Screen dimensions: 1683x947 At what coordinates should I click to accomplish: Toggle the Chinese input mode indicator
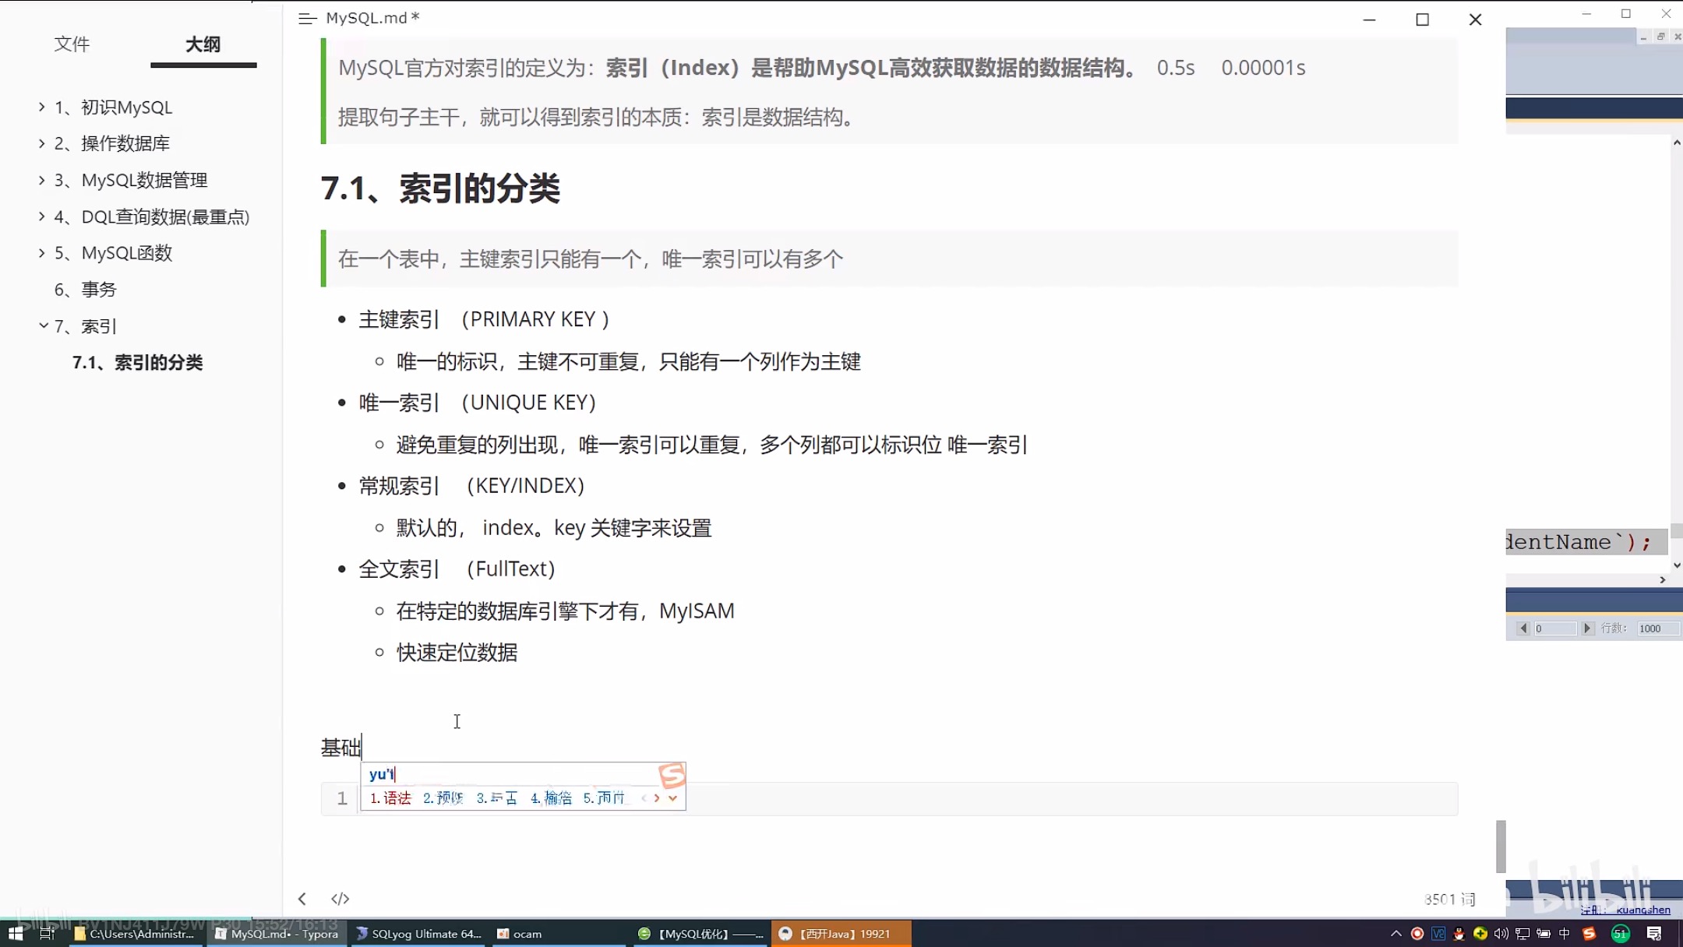pos(1564,933)
